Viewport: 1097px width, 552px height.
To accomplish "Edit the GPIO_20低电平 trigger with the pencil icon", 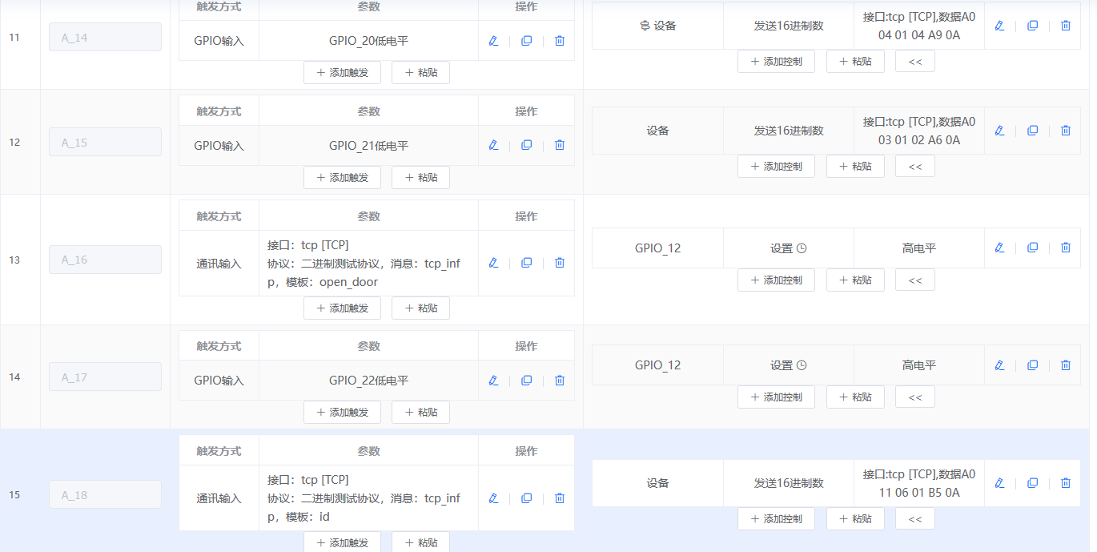I will pos(493,40).
